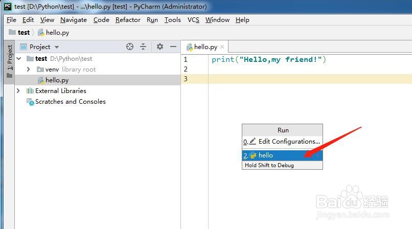412x229 pixels.
Task: Open the View menu
Action: pos(47,20)
